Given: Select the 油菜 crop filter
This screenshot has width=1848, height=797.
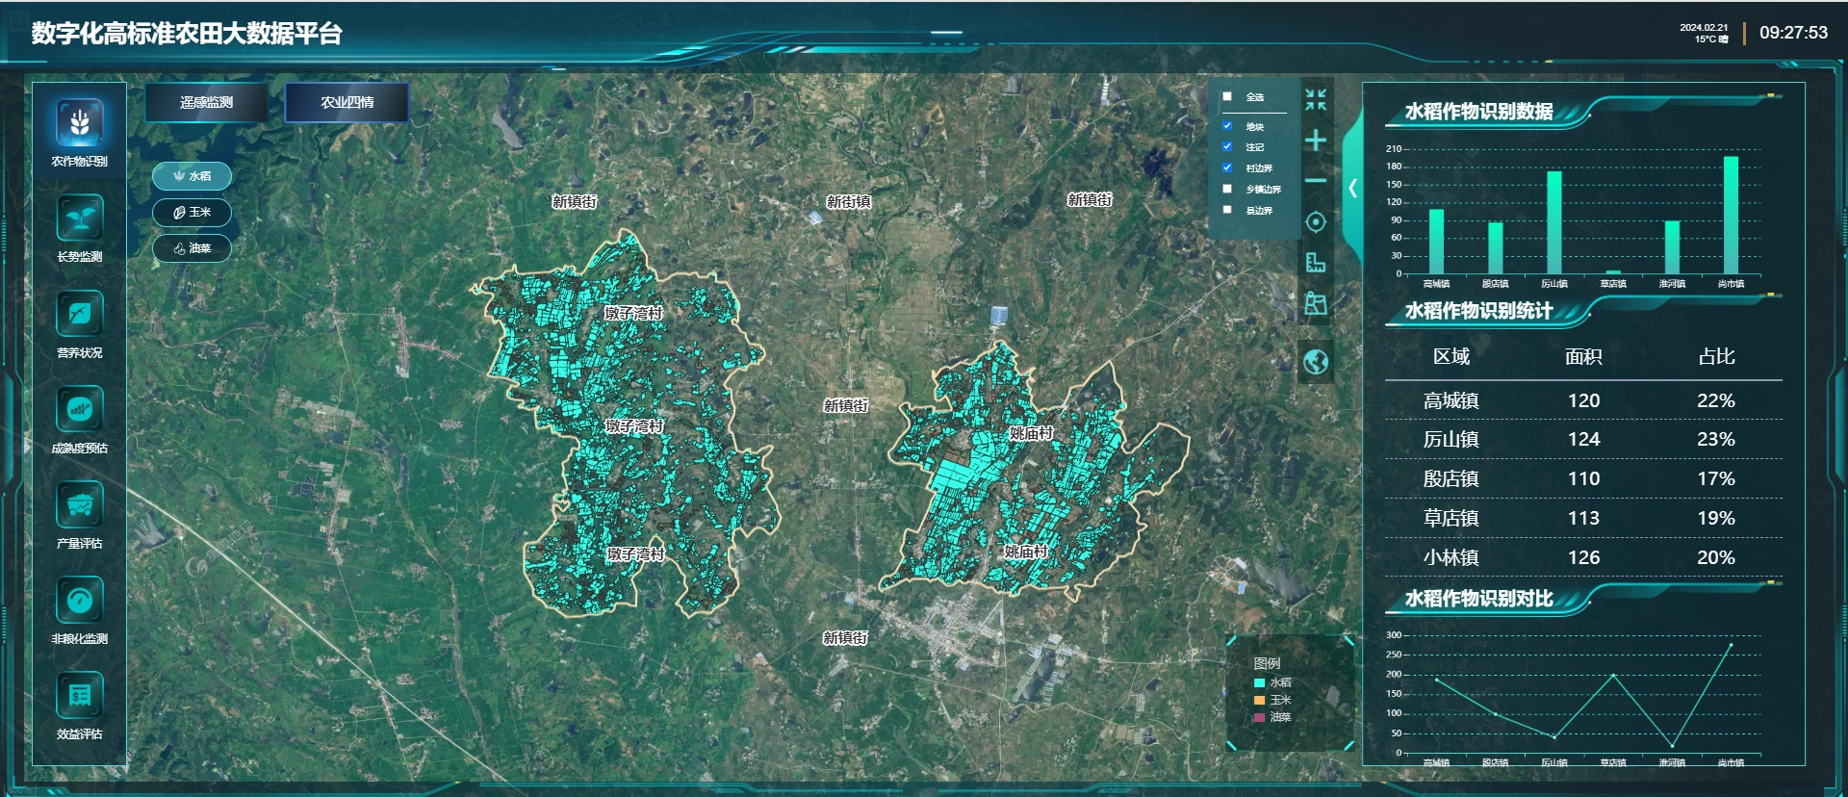Looking at the screenshot, I should (192, 248).
